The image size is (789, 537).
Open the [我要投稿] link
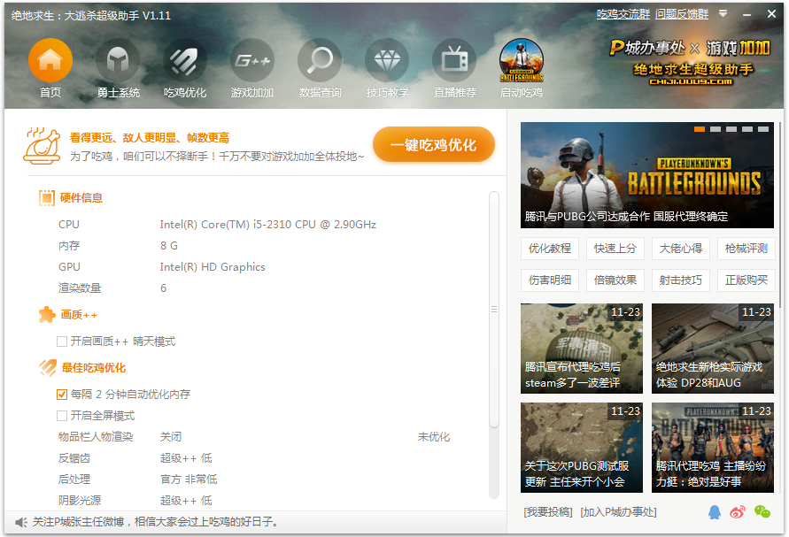[548, 512]
